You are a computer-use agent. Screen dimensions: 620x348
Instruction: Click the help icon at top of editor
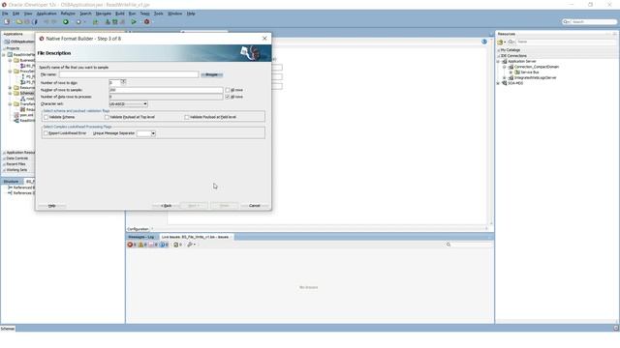[484, 42]
